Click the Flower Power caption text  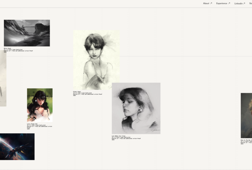click(87, 93)
